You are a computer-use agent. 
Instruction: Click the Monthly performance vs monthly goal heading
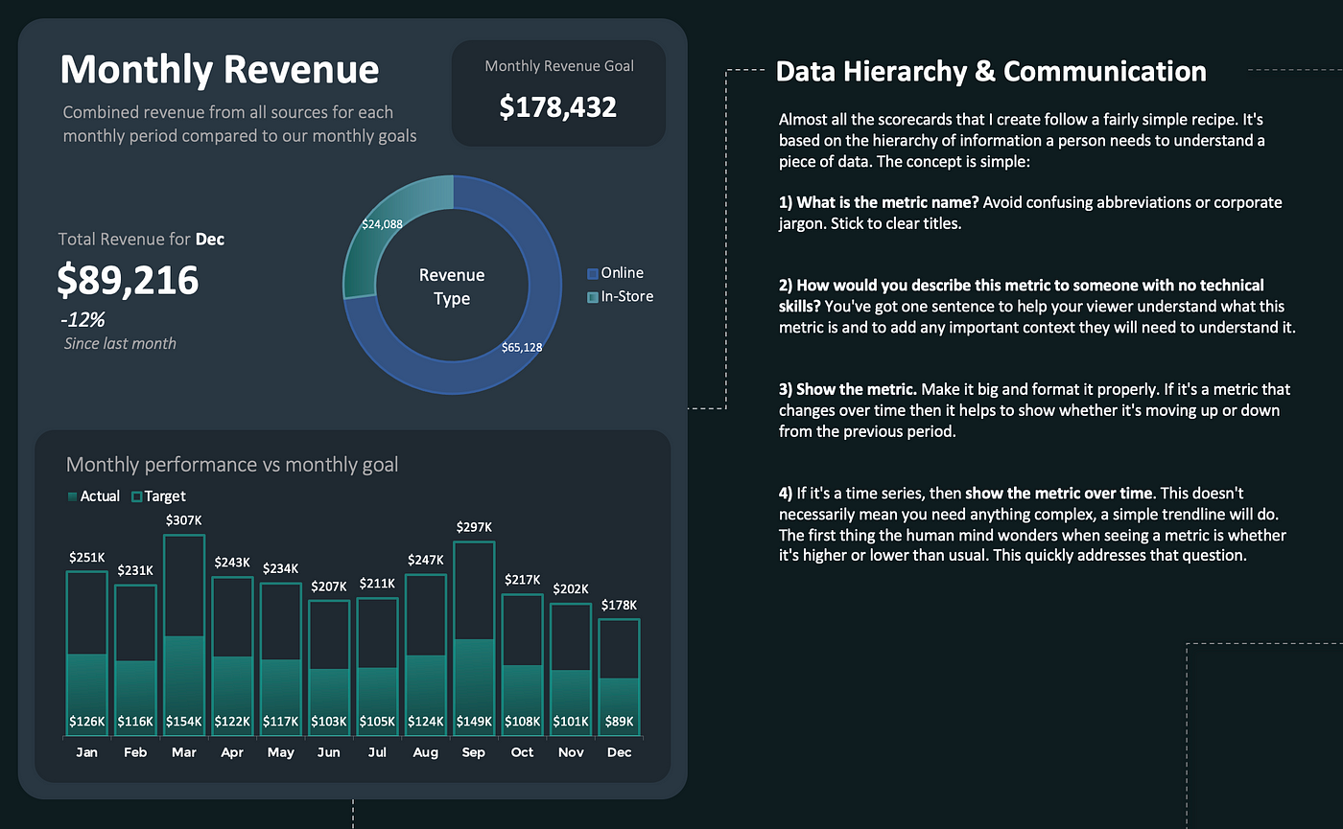pyautogui.click(x=232, y=465)
